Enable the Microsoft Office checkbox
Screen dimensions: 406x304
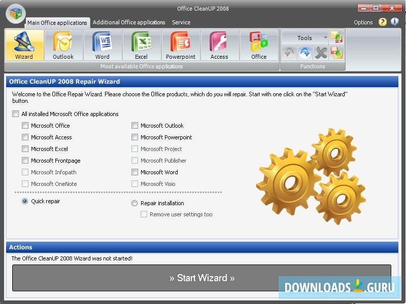point(25,126)
